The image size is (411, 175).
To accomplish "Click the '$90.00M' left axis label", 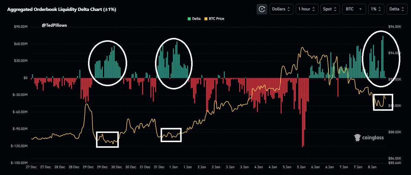I will tap(21, 27).
